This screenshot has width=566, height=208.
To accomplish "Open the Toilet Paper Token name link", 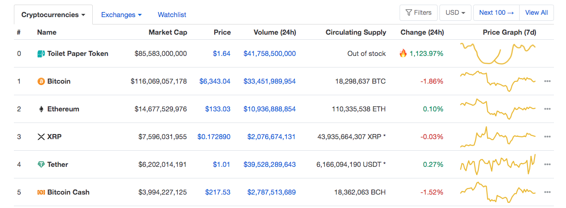I will tap(78, 54).
